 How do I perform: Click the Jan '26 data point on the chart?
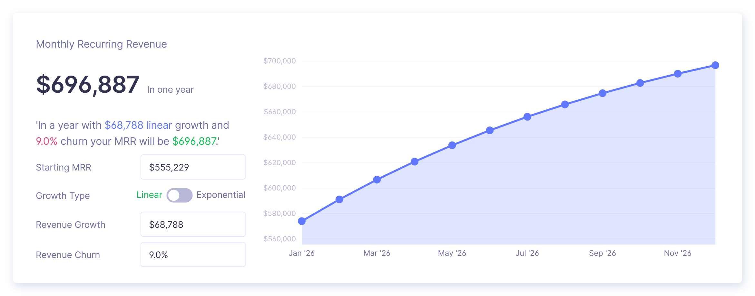pos(302,221)
